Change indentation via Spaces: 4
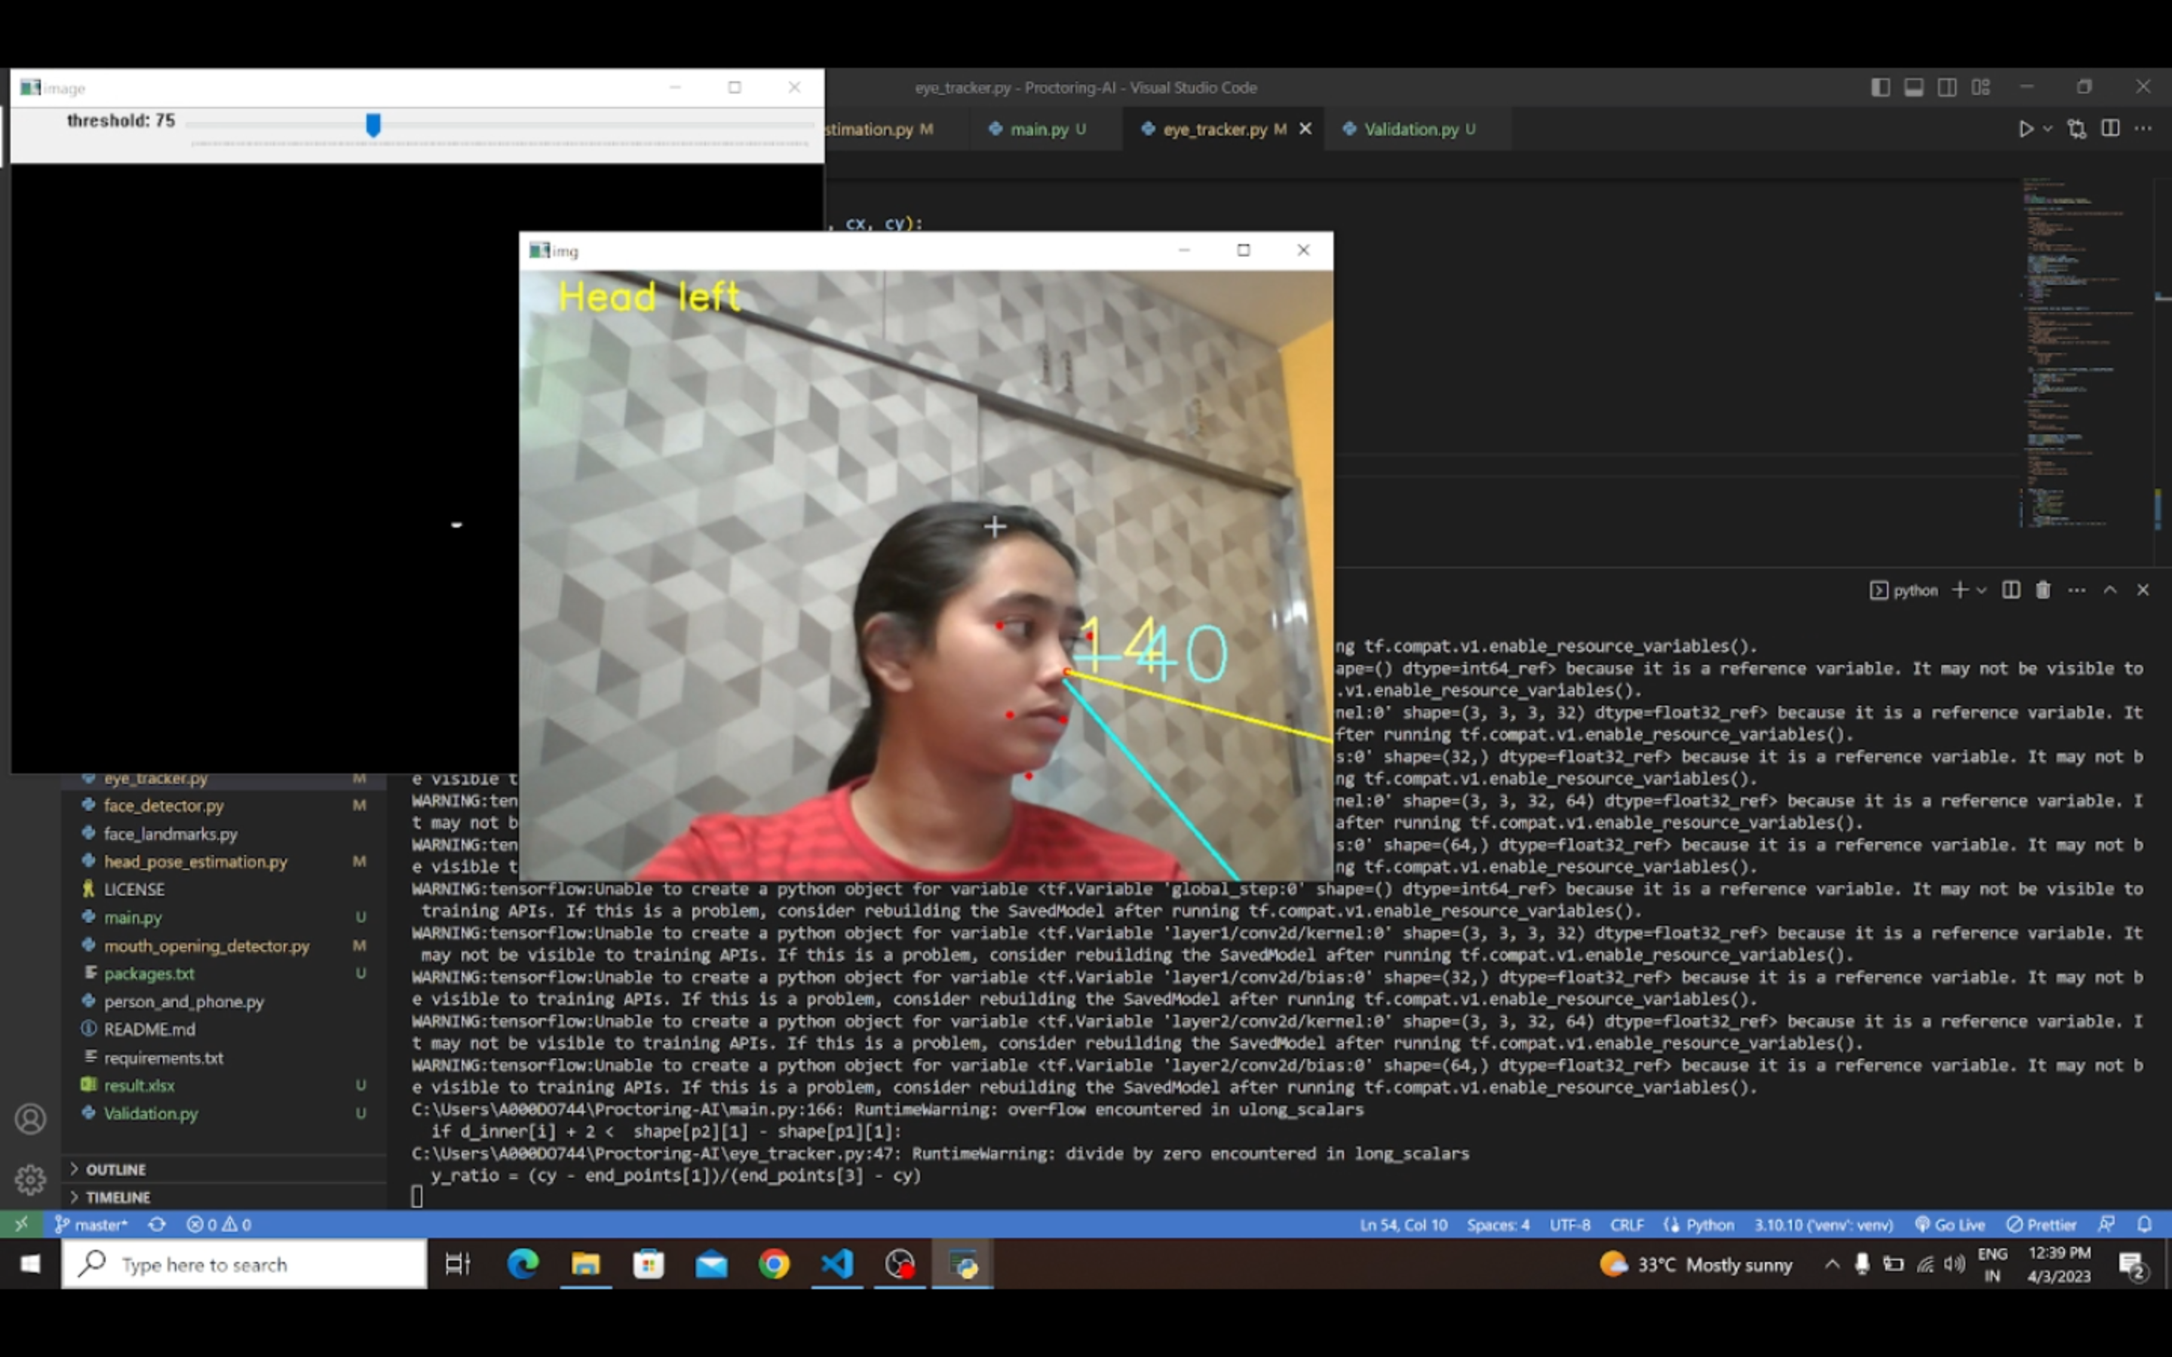This screenshot has width=2172, height=1357. (1498, 1224)
